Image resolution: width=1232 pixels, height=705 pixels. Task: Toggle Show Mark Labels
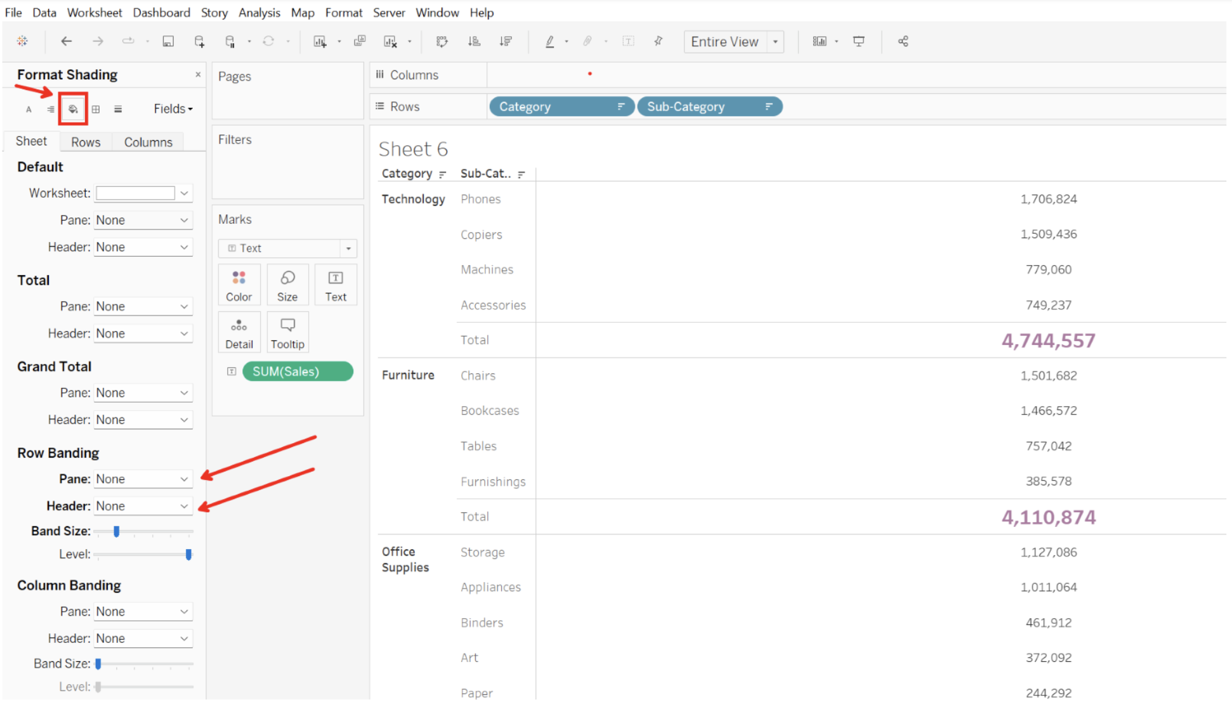(x=628, y=41)
